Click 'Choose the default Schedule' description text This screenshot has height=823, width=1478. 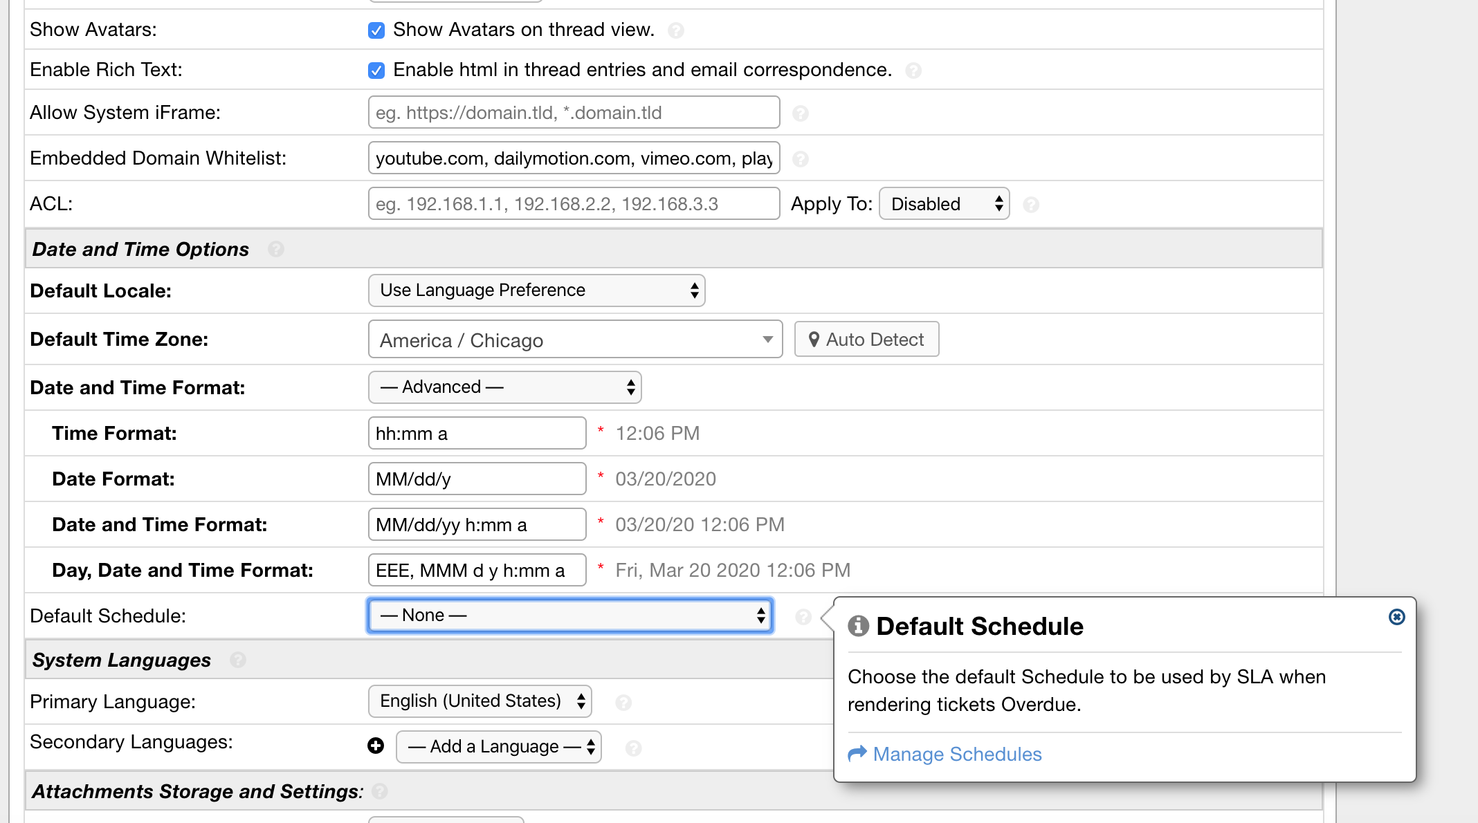click(1087, 690)
